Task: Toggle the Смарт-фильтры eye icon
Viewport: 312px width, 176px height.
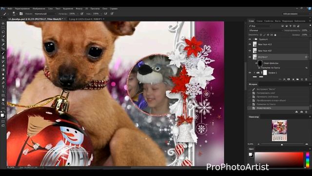Action: pyautogui.click(x=256, y=63)
